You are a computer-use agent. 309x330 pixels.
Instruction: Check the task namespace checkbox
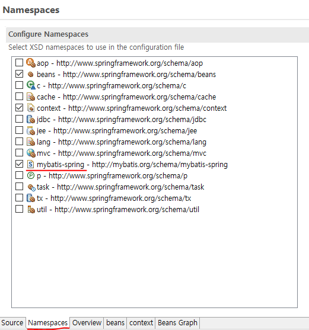(x=19, y=187)
